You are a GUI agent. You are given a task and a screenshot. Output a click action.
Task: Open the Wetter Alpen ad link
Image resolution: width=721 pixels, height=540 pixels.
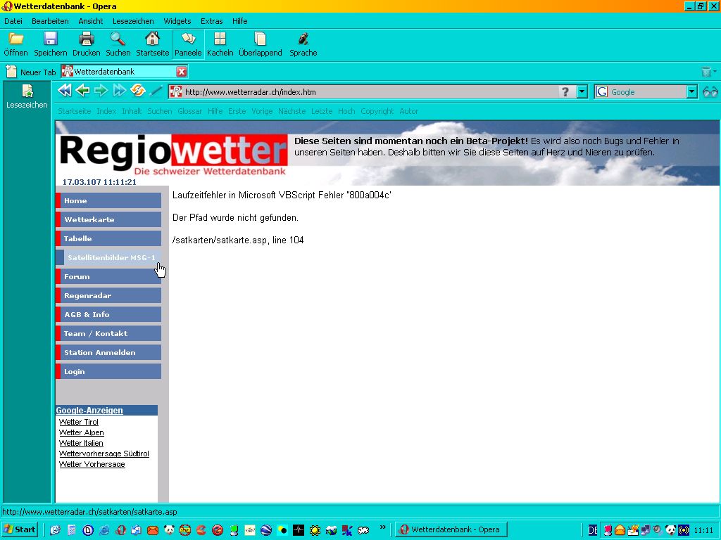[x=82, y=432]
